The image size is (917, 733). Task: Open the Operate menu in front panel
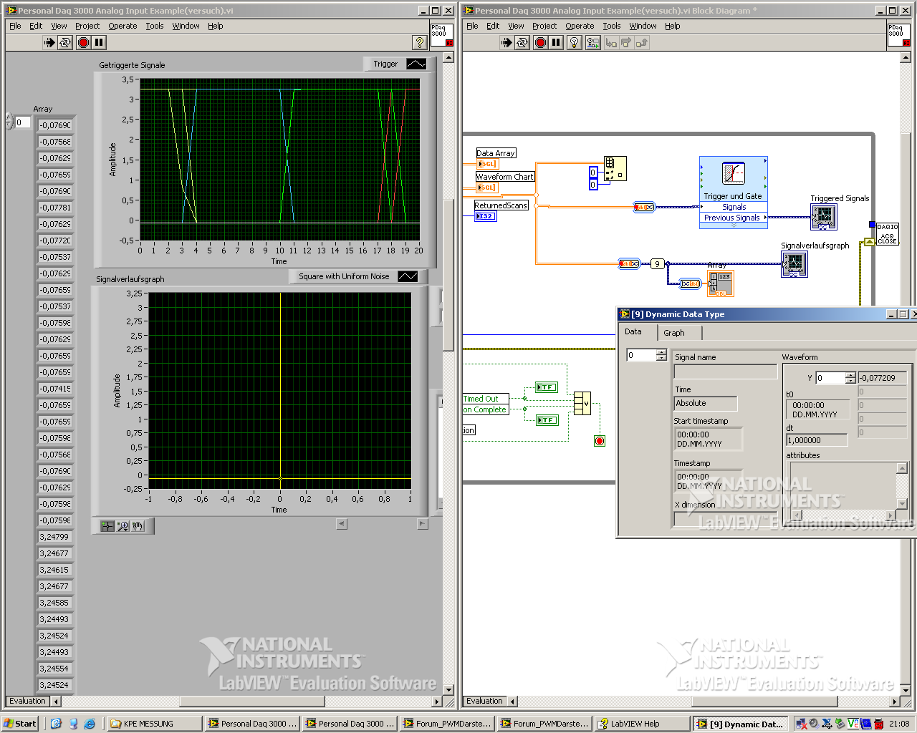point(123,26)
